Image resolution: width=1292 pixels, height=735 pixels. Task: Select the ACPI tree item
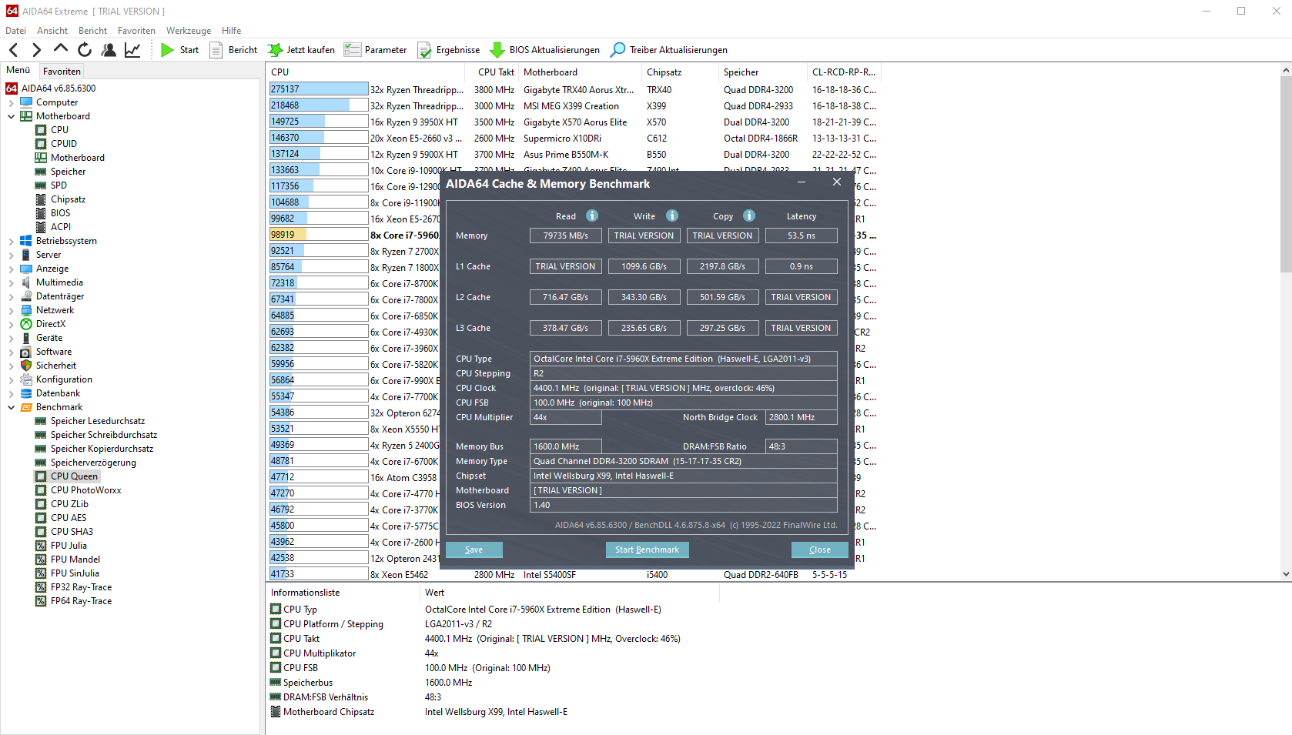tap(60, 227)
